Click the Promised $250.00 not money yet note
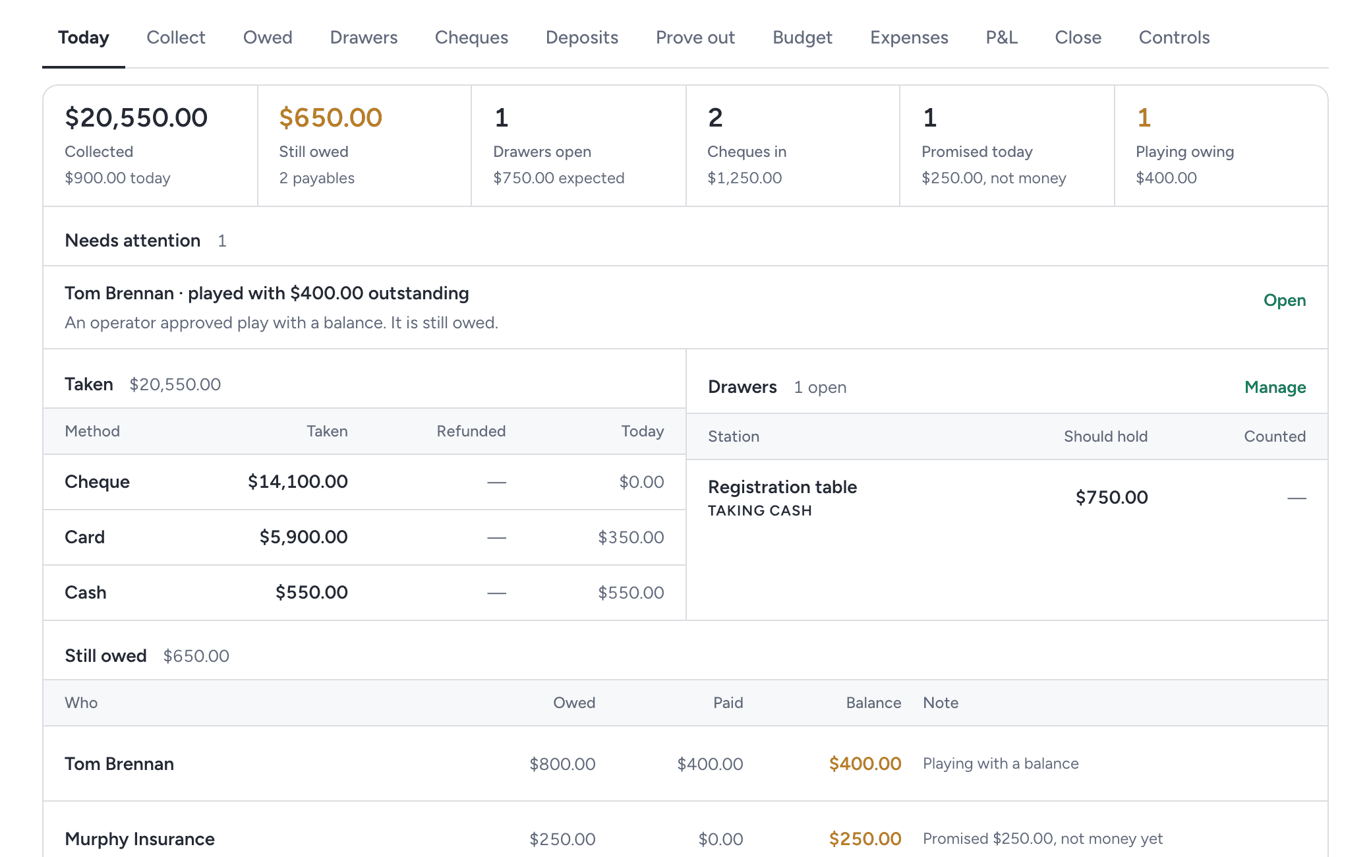 point(1043,839)
